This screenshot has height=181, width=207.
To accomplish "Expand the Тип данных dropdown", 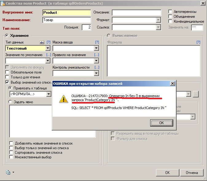I will point(48,48).
